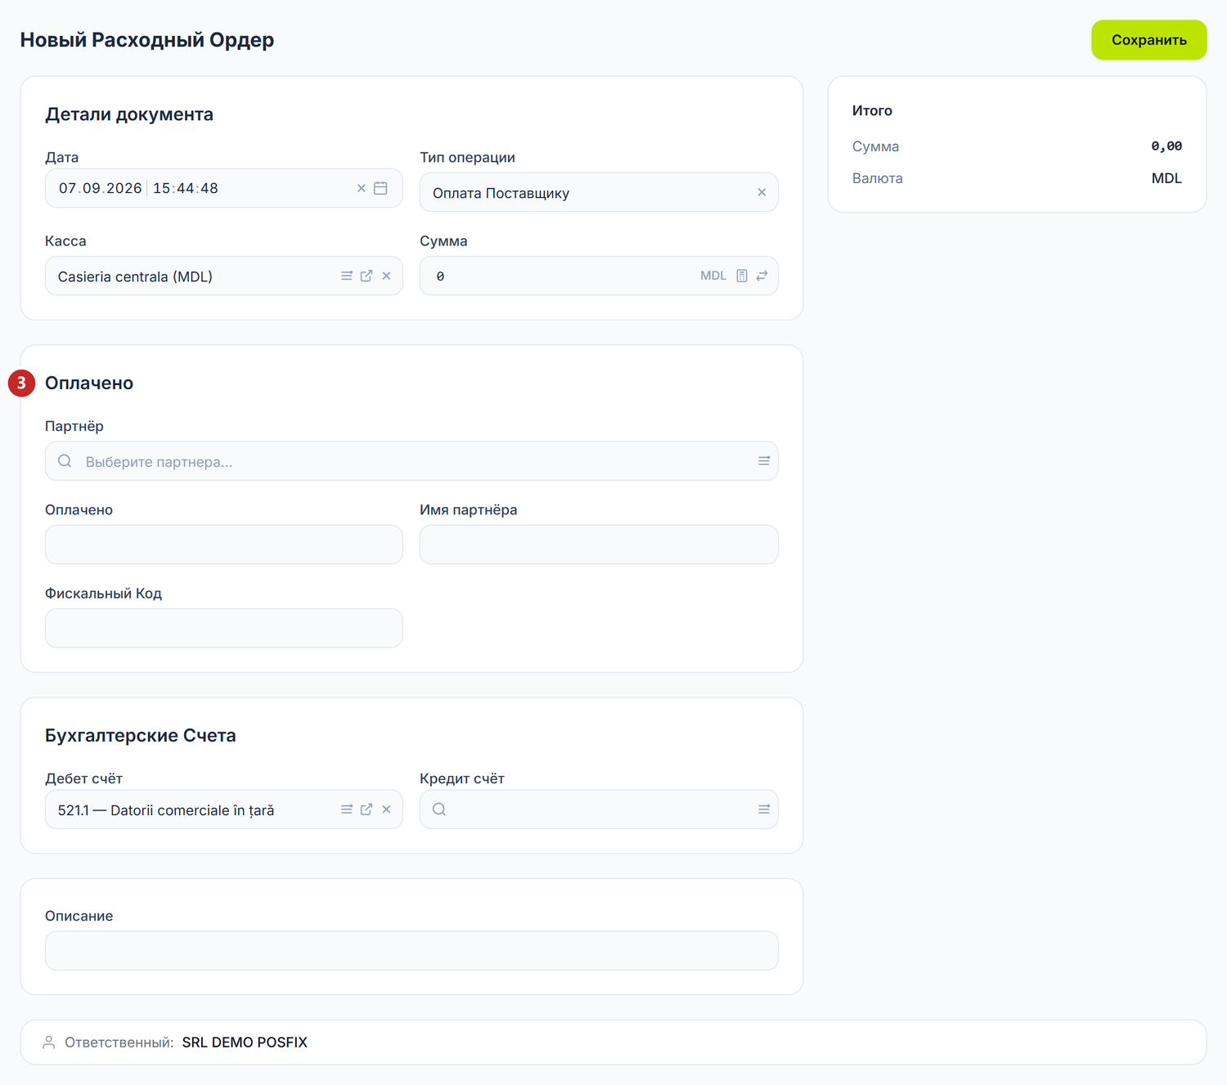This screenshot has width=1227, height=1085.
Task: Click the Новый Расходный Ордер page title
Action: pyautogui.click(x=147, y=40)
